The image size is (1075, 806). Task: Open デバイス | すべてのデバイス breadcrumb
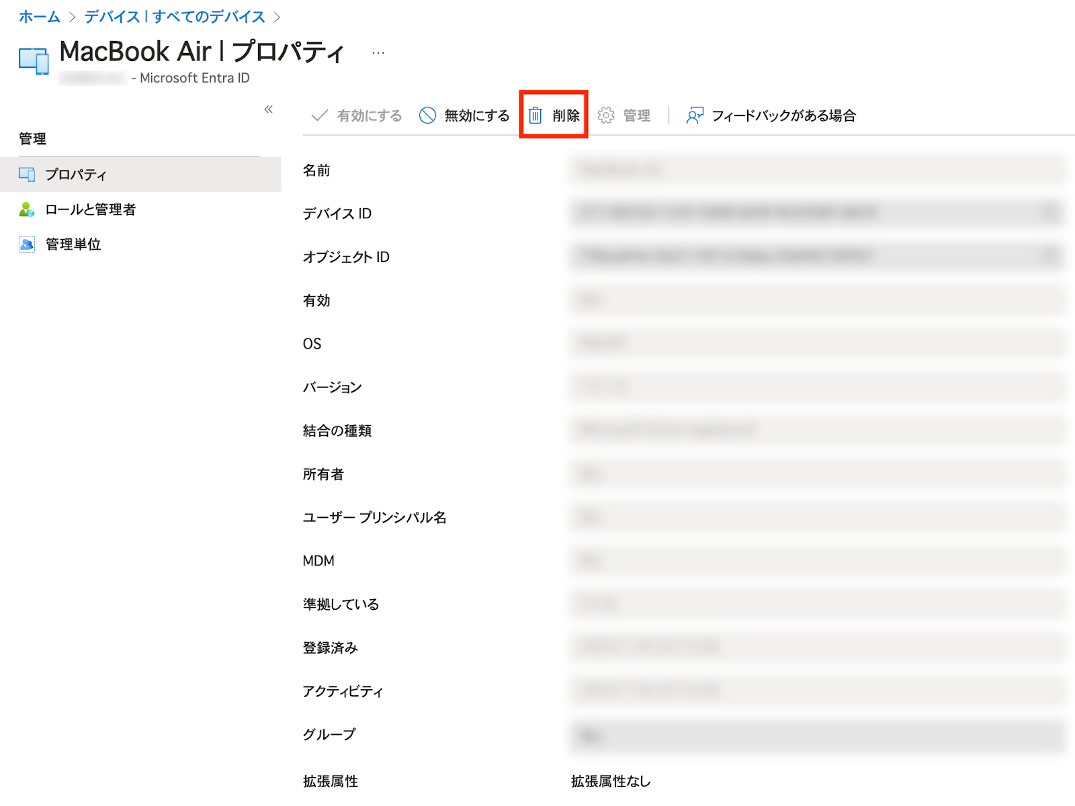pyautogui.click(x=175, y=17)
